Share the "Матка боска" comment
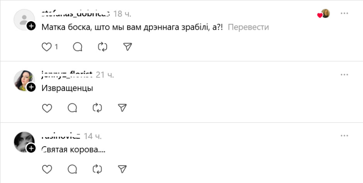This screenshot has height=183, width=363. coord(127,47)
